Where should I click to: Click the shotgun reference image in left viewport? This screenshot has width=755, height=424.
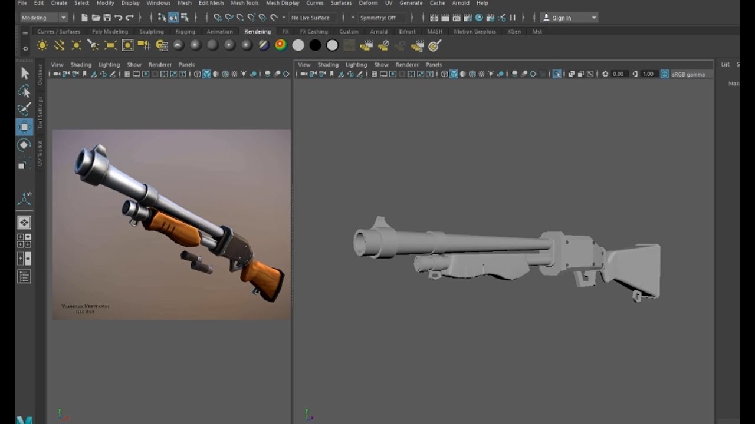(172, 224)
